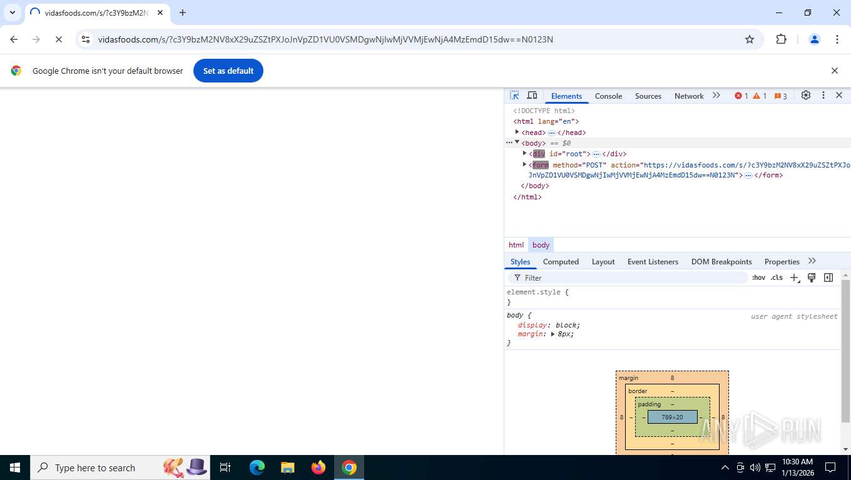Select the closing html tag line
The image size is (851, 480).
click(527, 197)
